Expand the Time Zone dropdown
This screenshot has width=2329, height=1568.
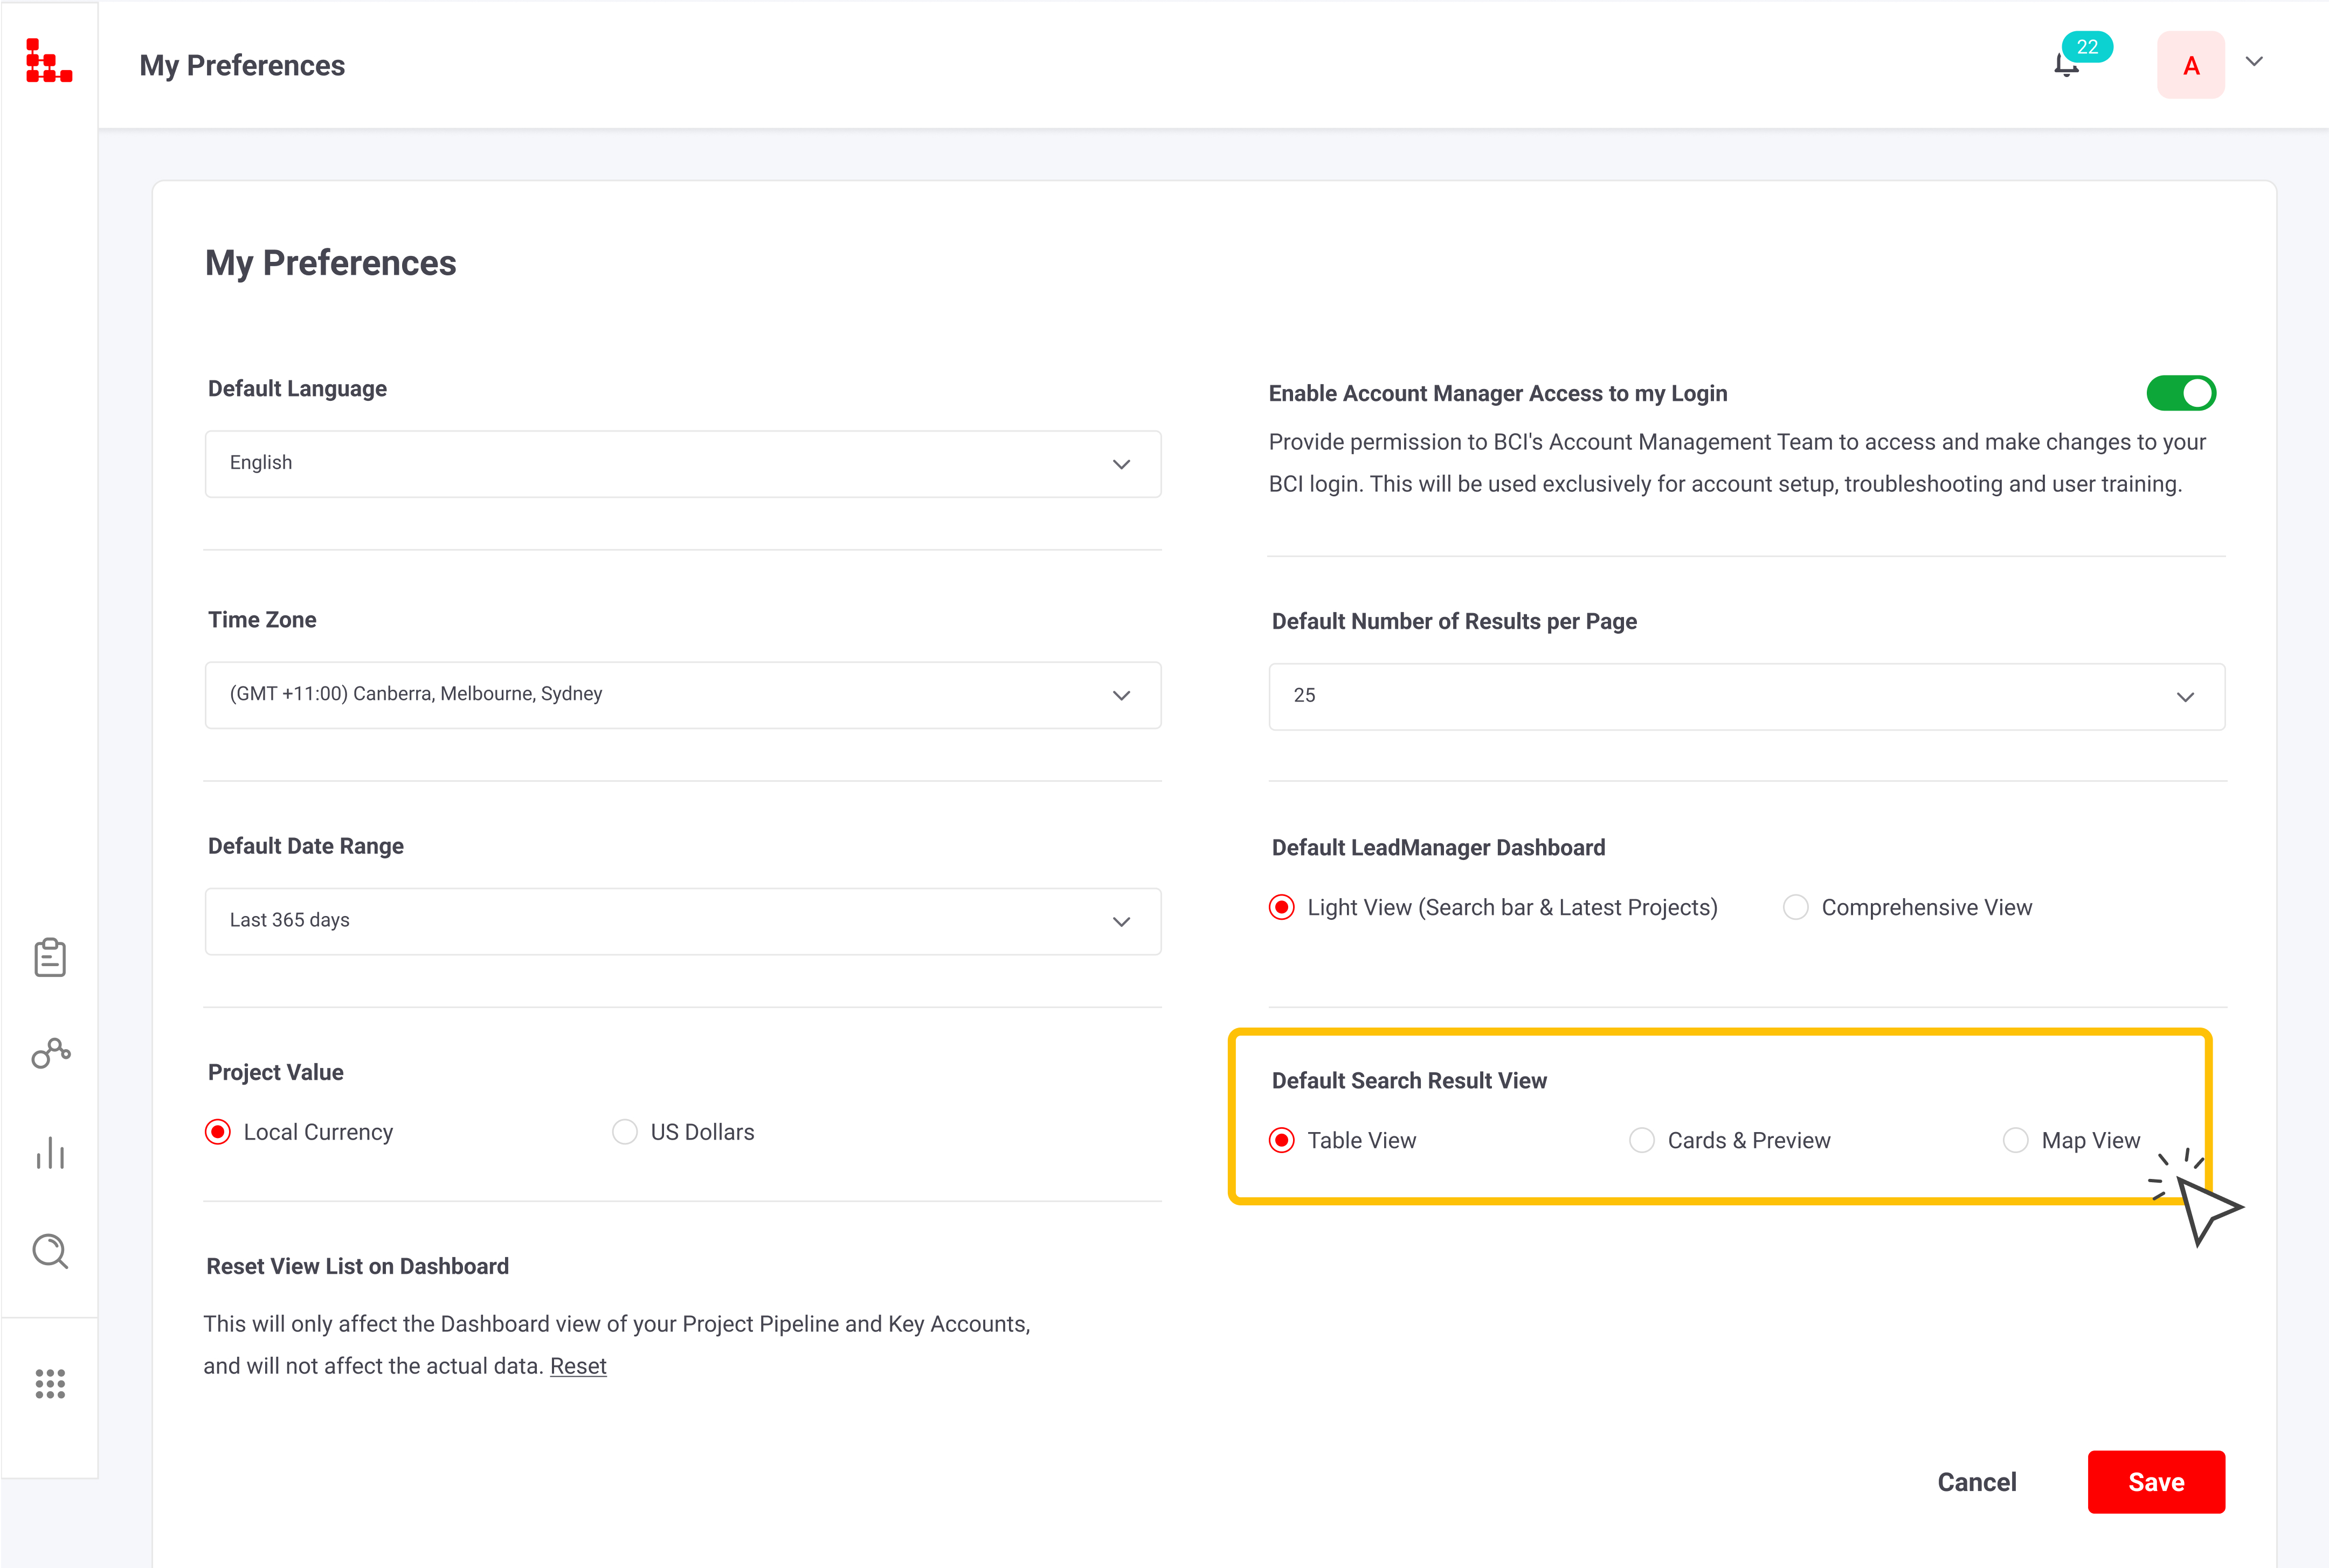click(683, 695)
